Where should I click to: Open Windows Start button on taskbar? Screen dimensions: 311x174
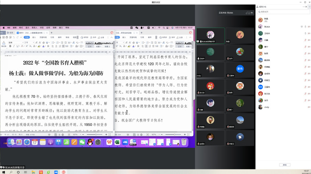coord(4,172)
